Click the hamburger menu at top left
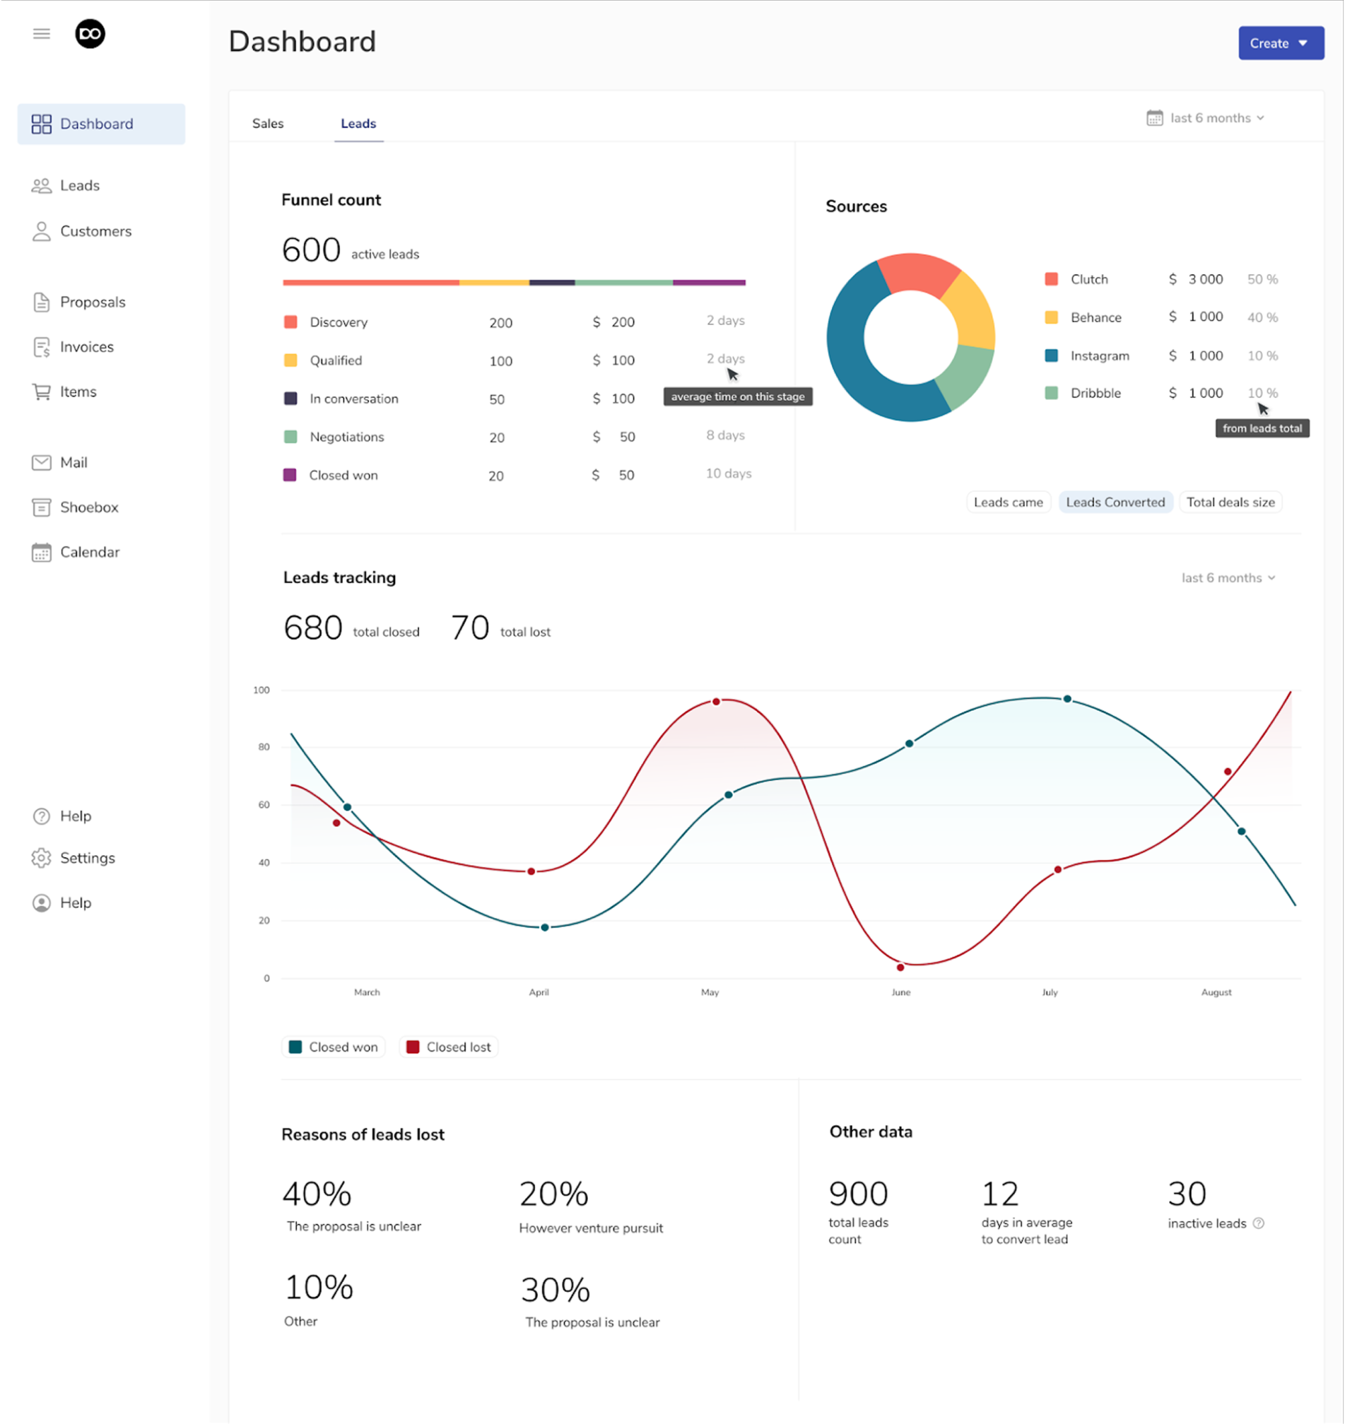The height and width of the screenshot is (1424, 1345). (41, 33)
